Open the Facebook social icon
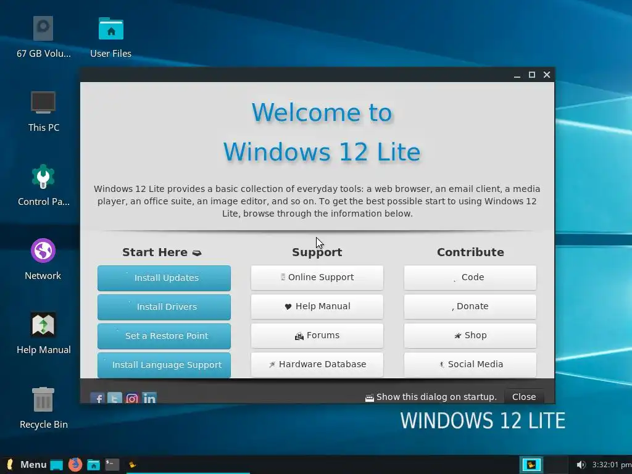The width and height of the screenshot is (632, 474). click(97, 398)
